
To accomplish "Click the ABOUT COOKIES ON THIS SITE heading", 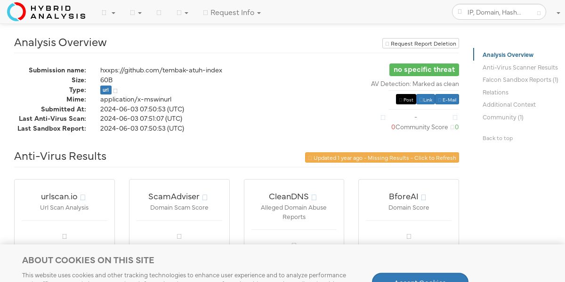I will click(x=88, y=260).
